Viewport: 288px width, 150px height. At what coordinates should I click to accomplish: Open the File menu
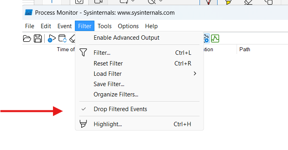point(29,26)
